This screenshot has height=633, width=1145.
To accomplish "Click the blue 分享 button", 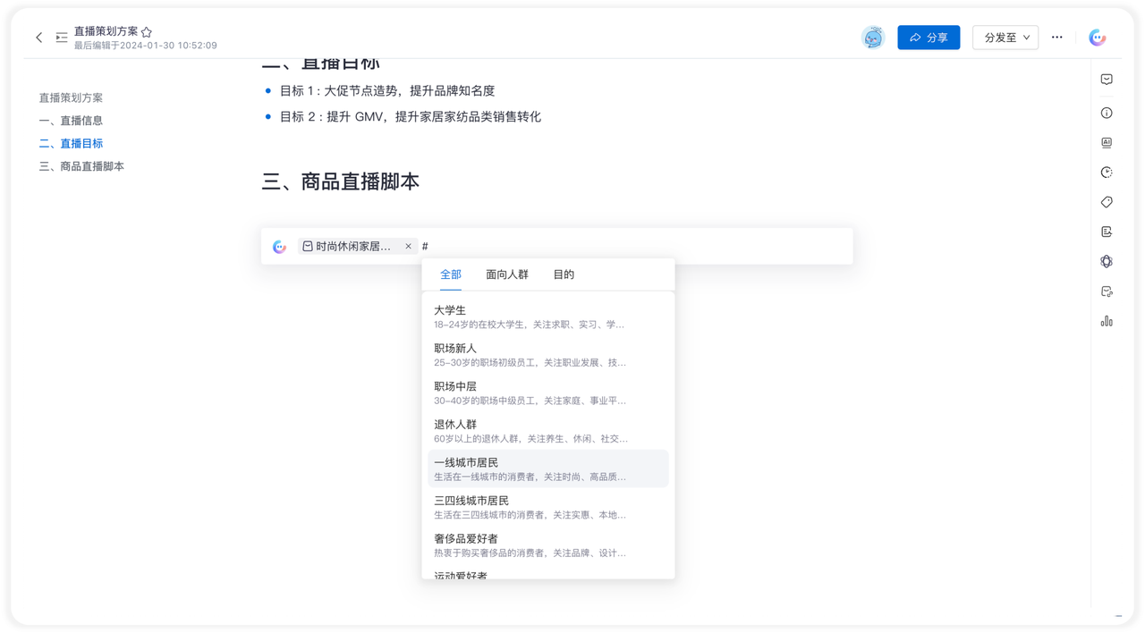I will click(x=929, y=38).
